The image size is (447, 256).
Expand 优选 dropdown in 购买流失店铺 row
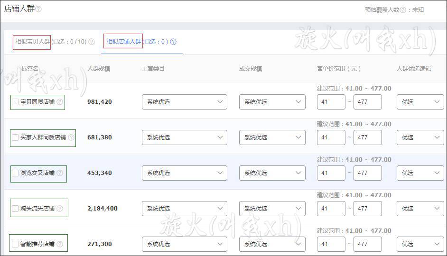click(420, 209)
